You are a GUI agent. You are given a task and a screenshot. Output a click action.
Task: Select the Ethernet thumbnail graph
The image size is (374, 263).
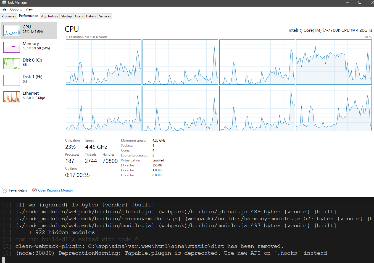click(12, 97)
